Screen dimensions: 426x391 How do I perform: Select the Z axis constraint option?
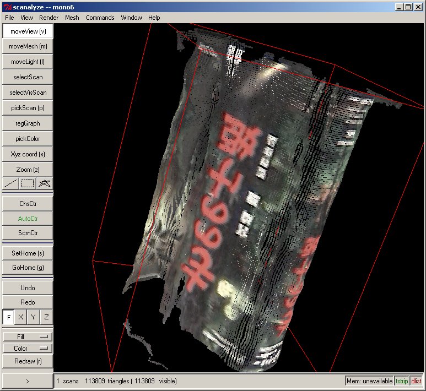(x=46, y=317)
